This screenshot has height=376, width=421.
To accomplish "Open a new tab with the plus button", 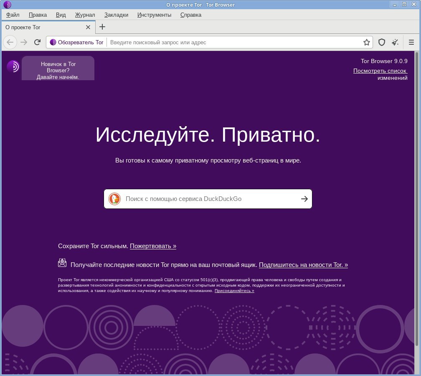I will pyautogui.click(x=102, y=27).
